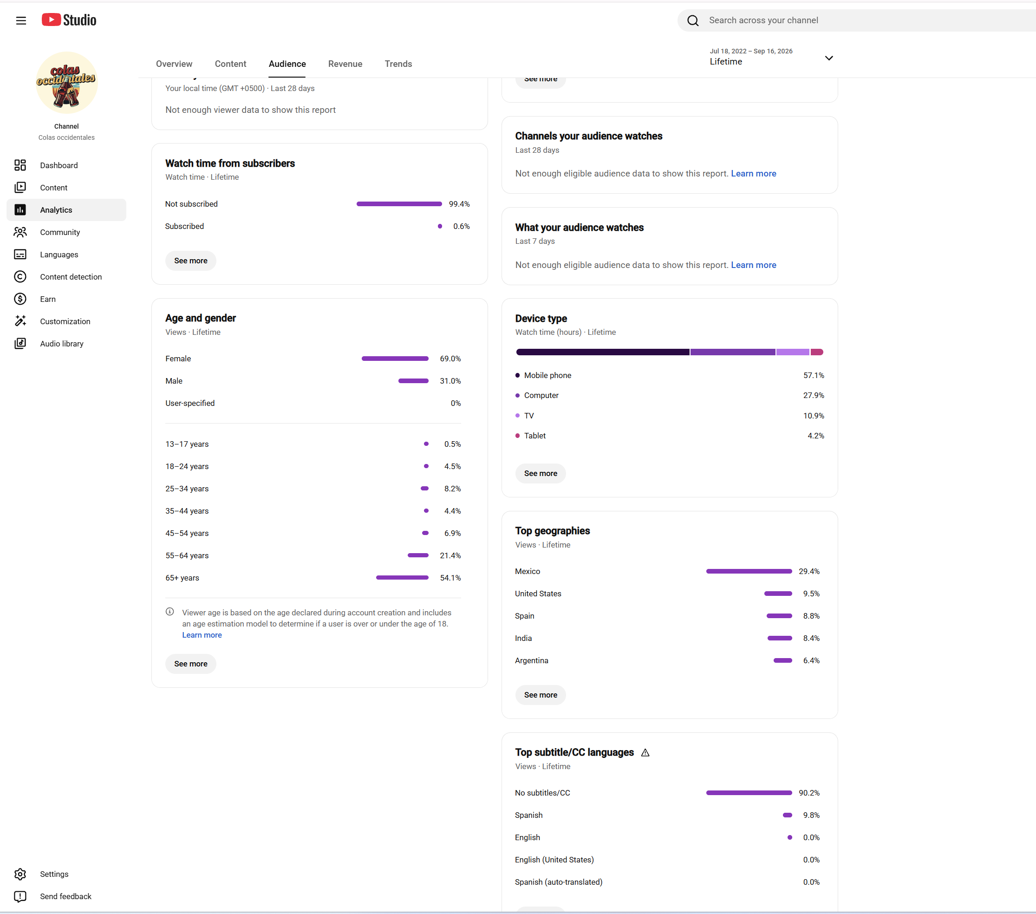Image resolution: width=1036 pixels, height=914 pixels.
Task: Switch to the Overview tab
Action: pos(174,64)
